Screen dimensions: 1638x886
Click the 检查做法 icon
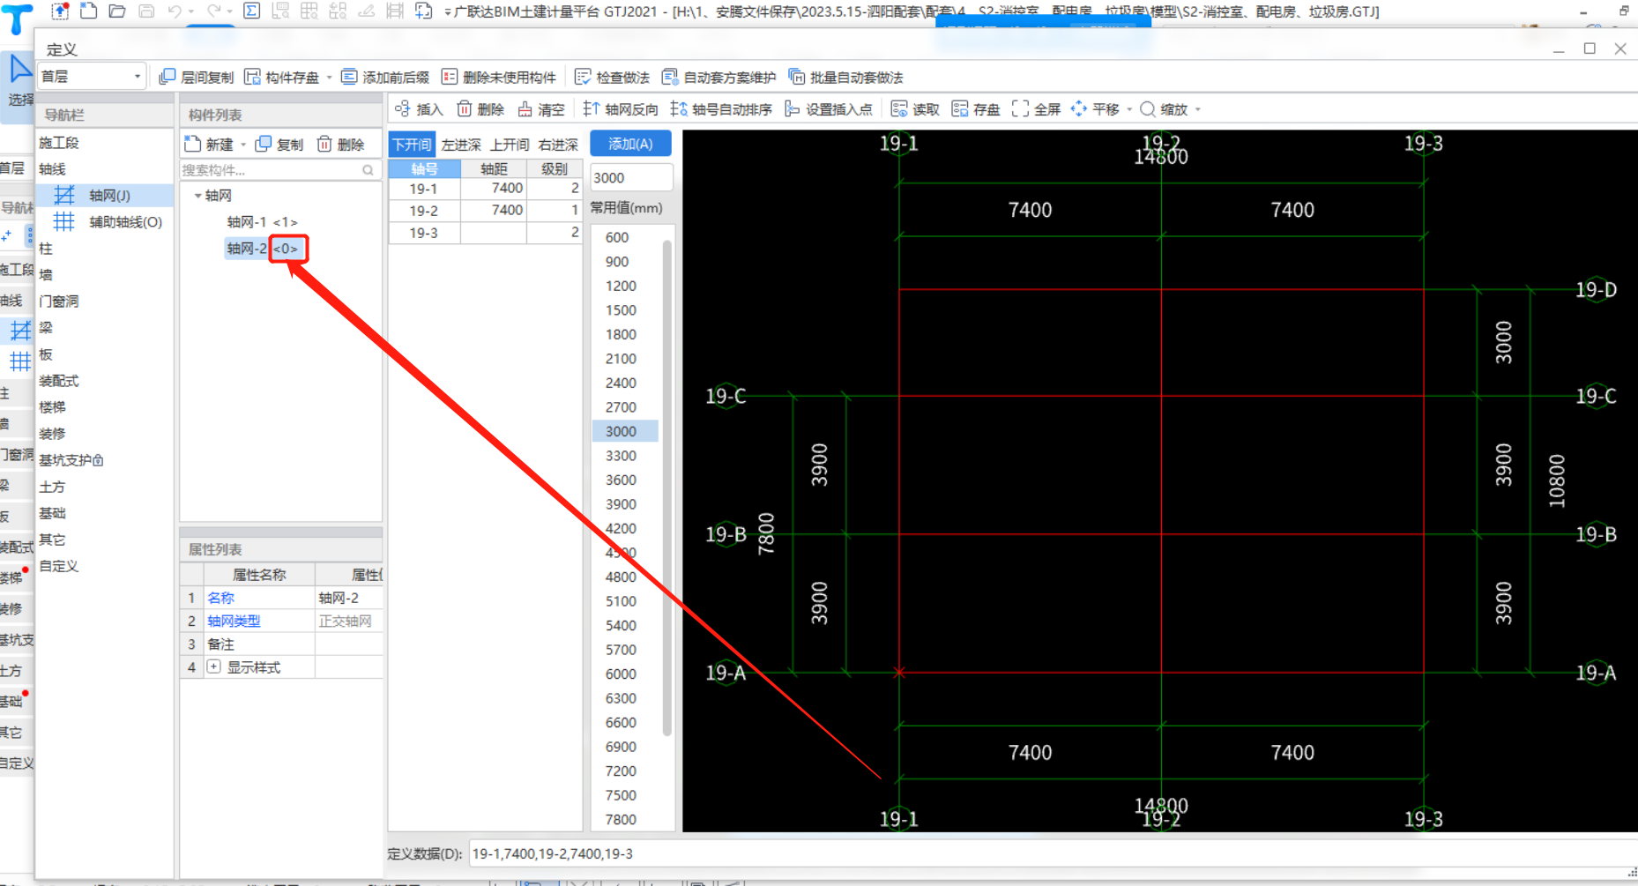click(583, 77)
